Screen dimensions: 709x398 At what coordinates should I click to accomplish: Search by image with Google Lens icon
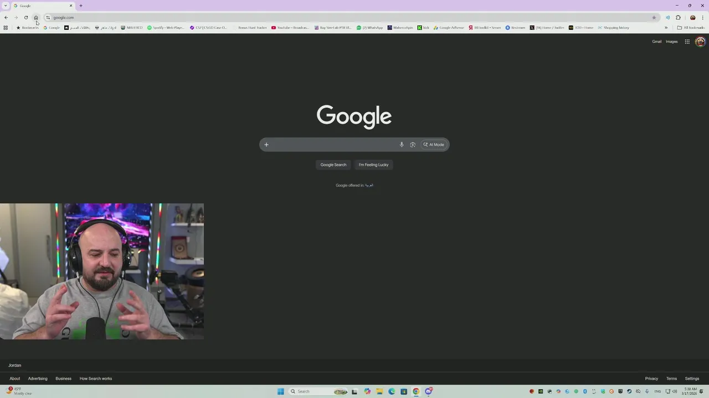(413, 145)
